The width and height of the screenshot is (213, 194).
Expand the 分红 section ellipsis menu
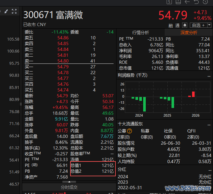(x=210, y=170)
